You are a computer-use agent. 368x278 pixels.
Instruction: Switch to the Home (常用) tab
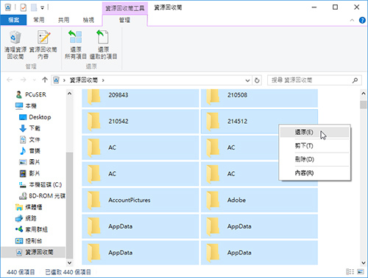point(39,20)
